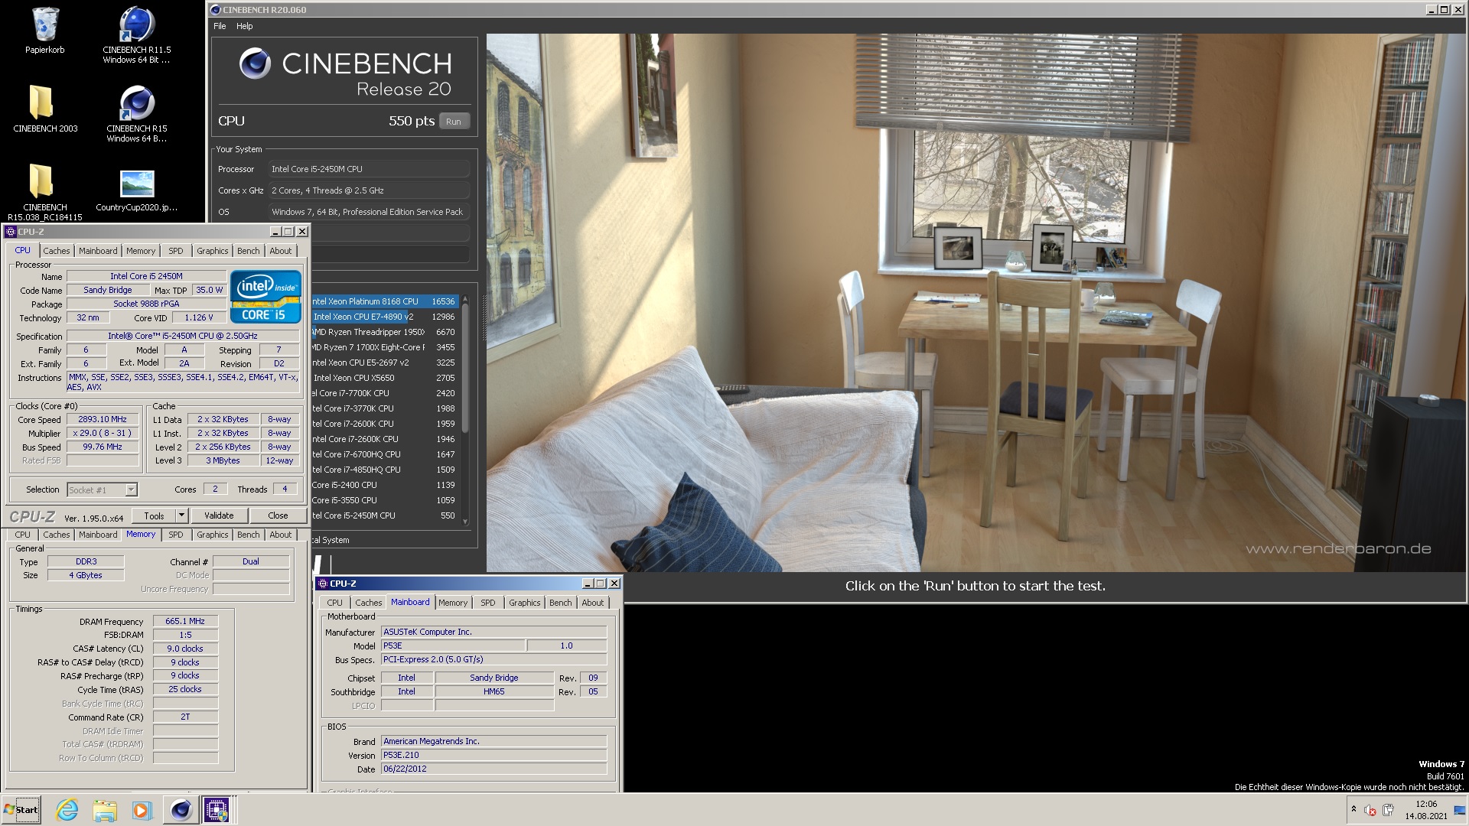
Task: Open Bench tab in Mainboard CPU-Z window
Action: (560, 603)
